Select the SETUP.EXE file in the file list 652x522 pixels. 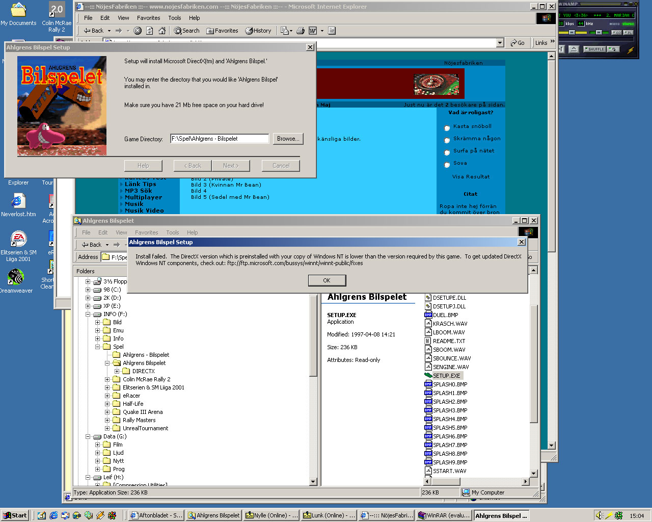click(446, 376)
